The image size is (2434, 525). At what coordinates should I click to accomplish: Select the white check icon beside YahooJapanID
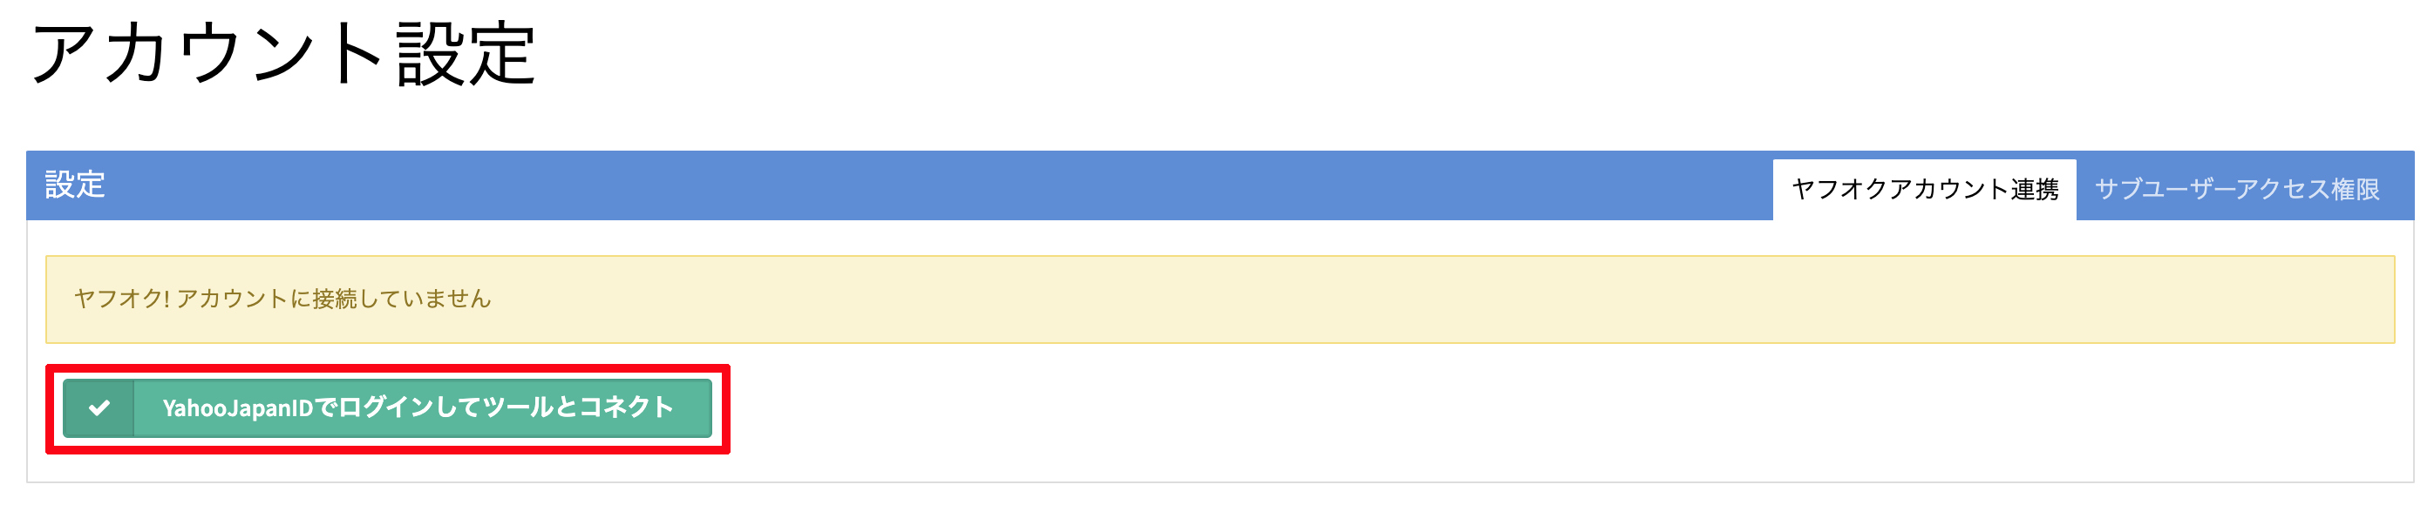pos(99,408)
